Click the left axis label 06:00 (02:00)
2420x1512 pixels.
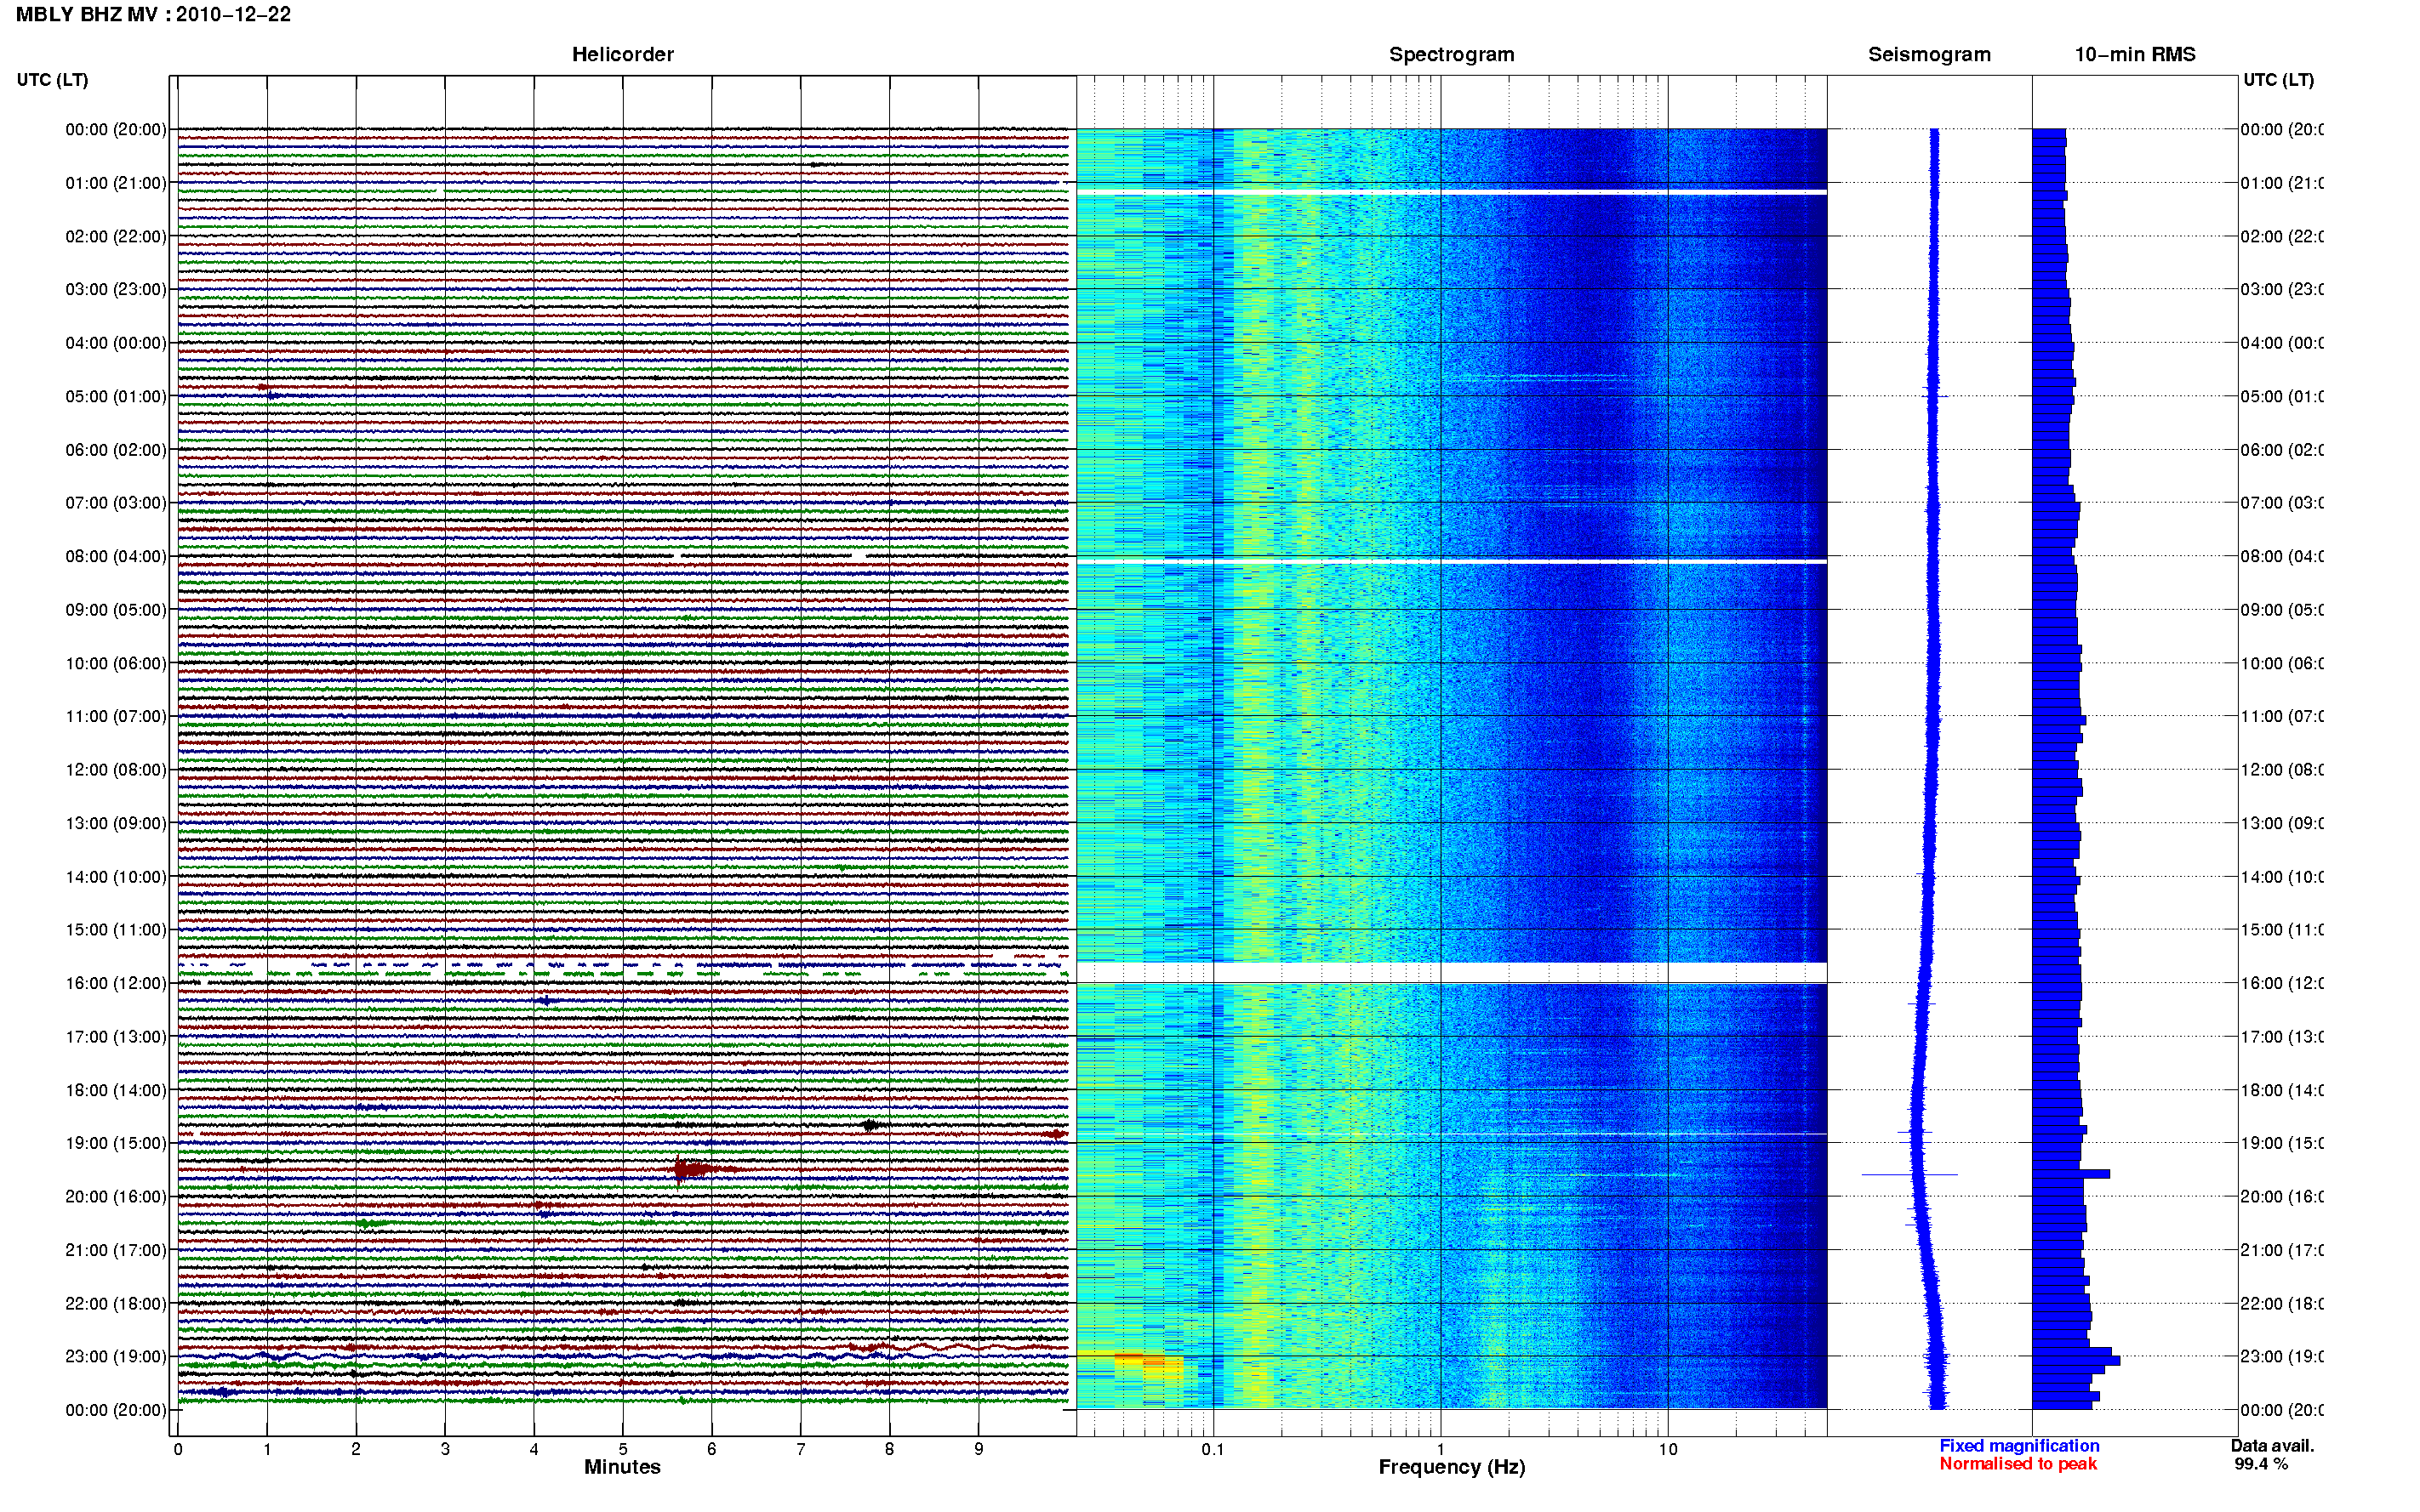coord(116,451)
